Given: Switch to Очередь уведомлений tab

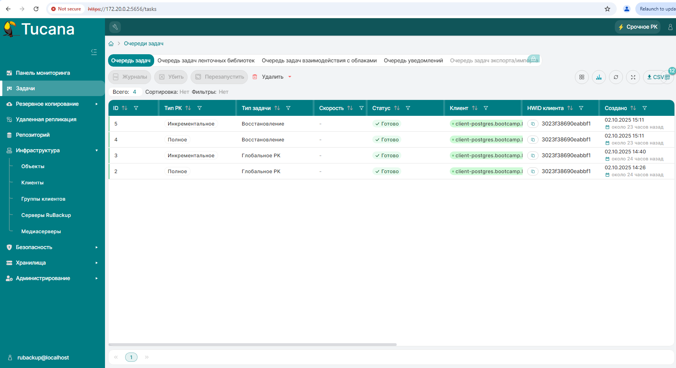Looking at the screenshot, I should click(x=413, y=60).
